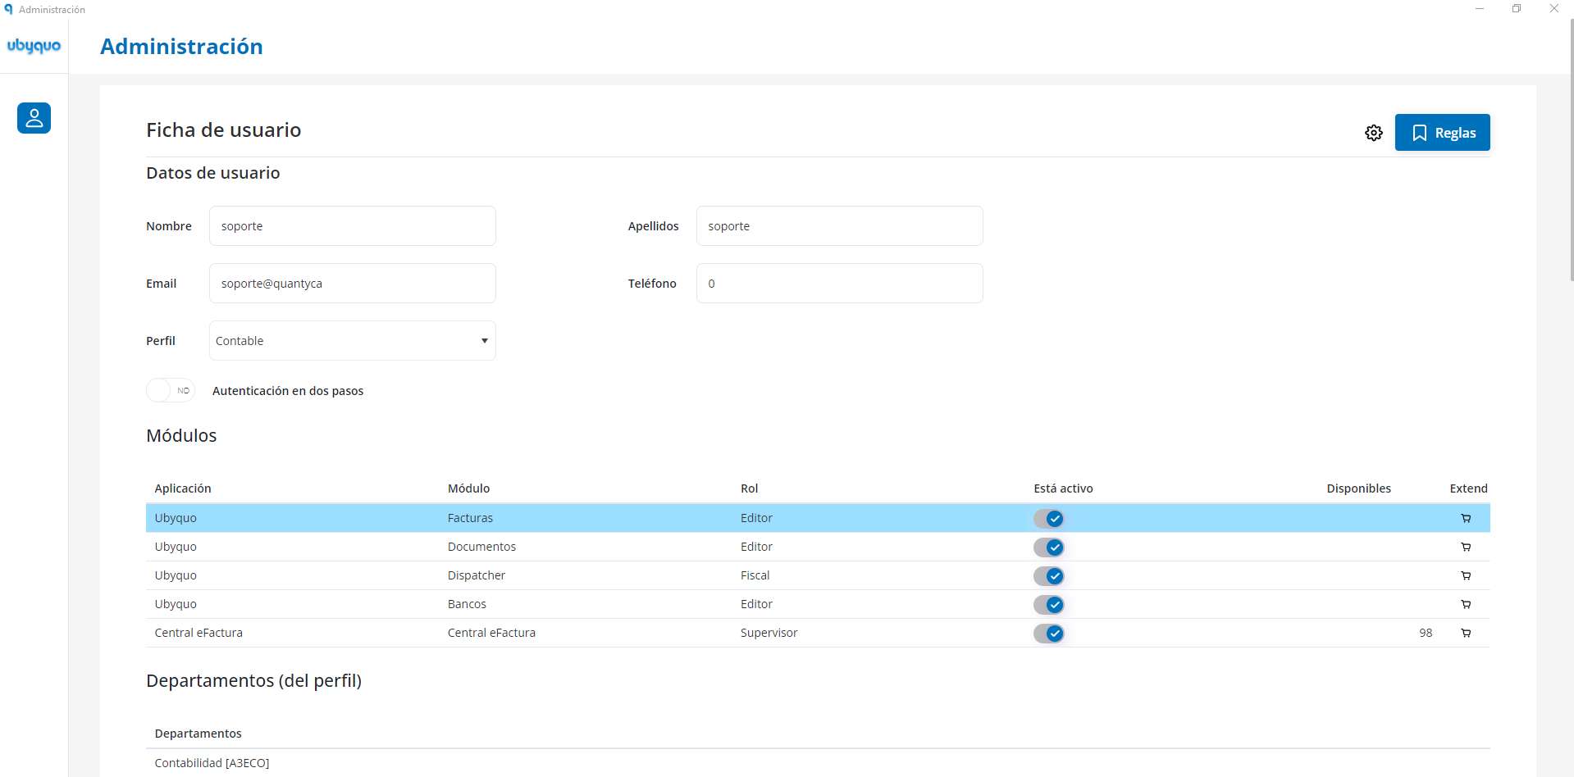Screen dimensions: 1574x777
Task: Click the Fiscal role cell
Action: point(755,575)
